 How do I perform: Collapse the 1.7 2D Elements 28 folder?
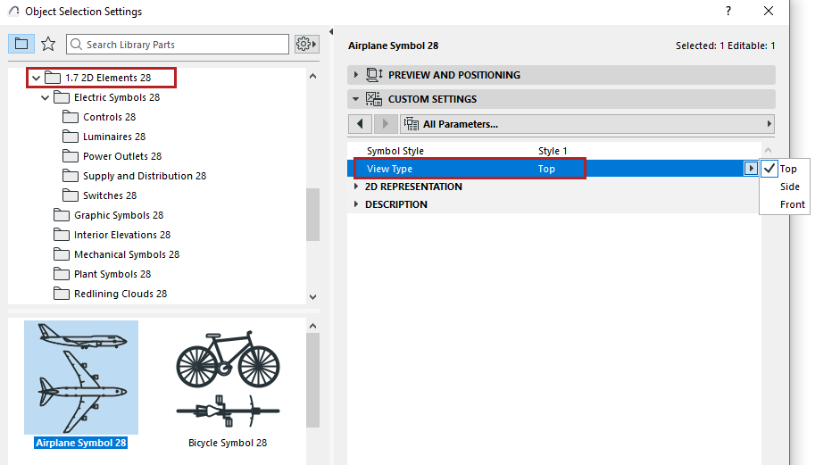[x=36, y=78]
